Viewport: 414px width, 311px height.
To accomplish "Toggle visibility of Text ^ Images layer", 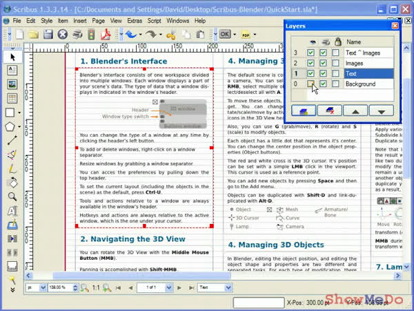I will pyautogui.click(x=310, y=53).
